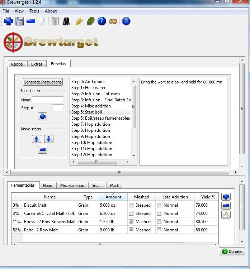Open the Styles suit icon
This screenshot has height=269, width=250.
66,21
